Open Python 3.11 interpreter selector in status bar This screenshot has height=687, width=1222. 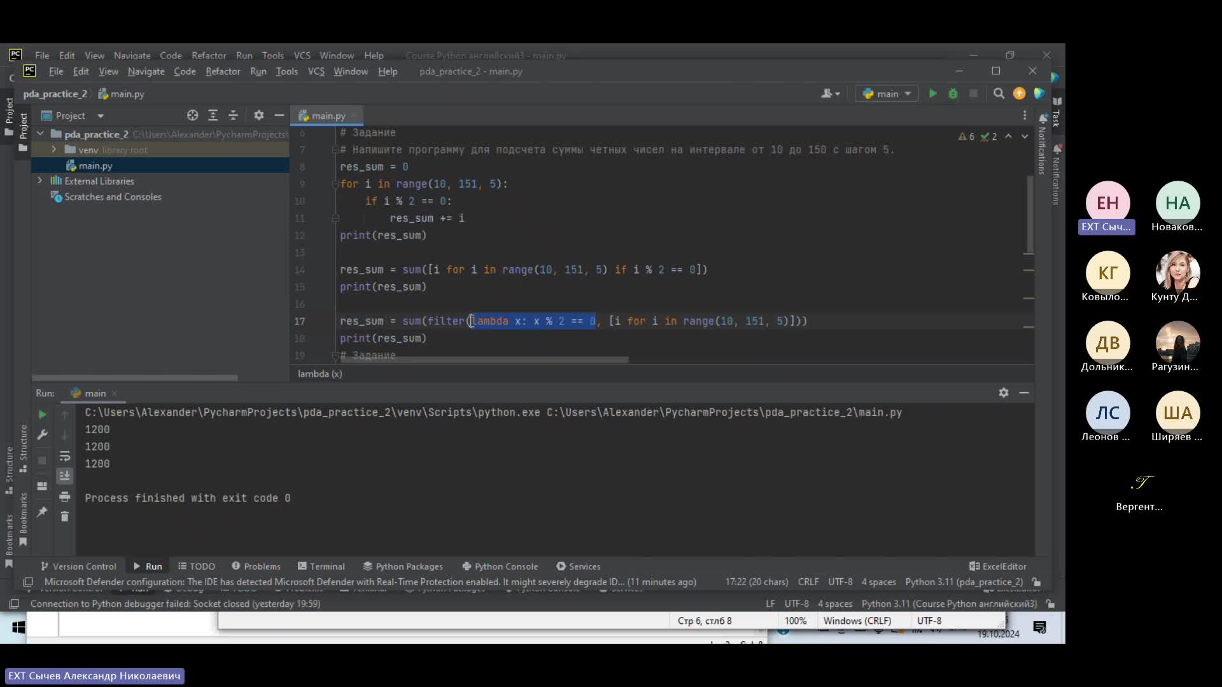pos(964,581)
